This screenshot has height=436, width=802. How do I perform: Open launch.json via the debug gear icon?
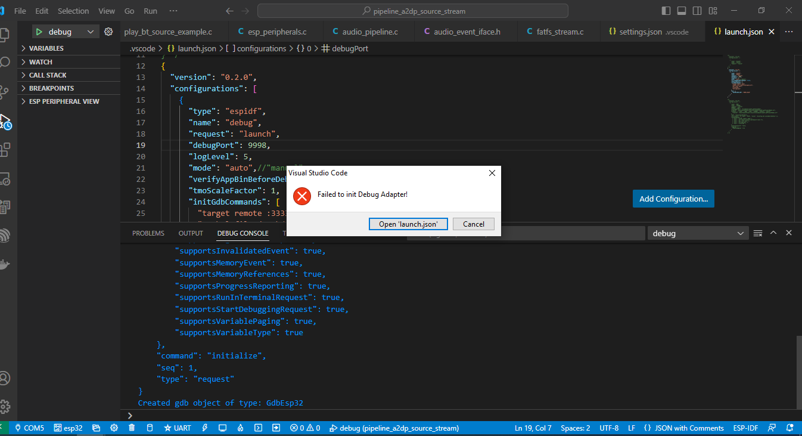click(x=108, y=32)
